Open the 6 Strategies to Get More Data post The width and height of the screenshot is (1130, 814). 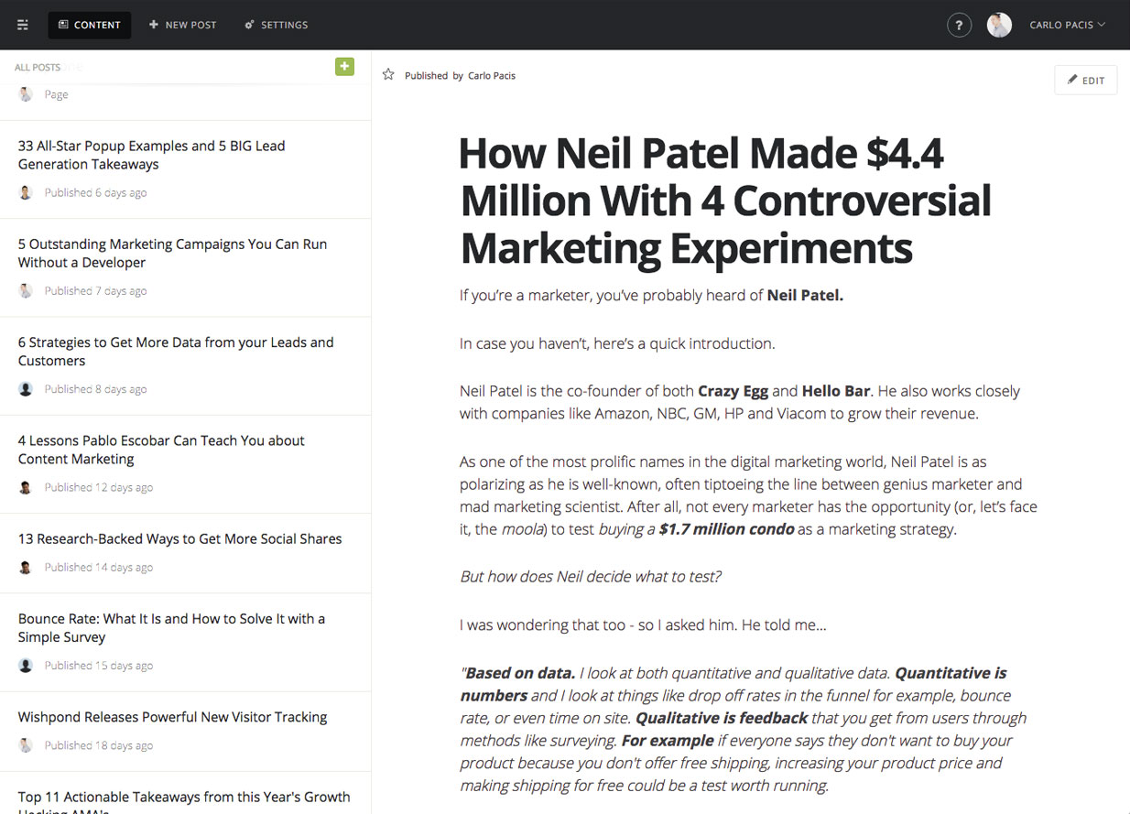176,351
